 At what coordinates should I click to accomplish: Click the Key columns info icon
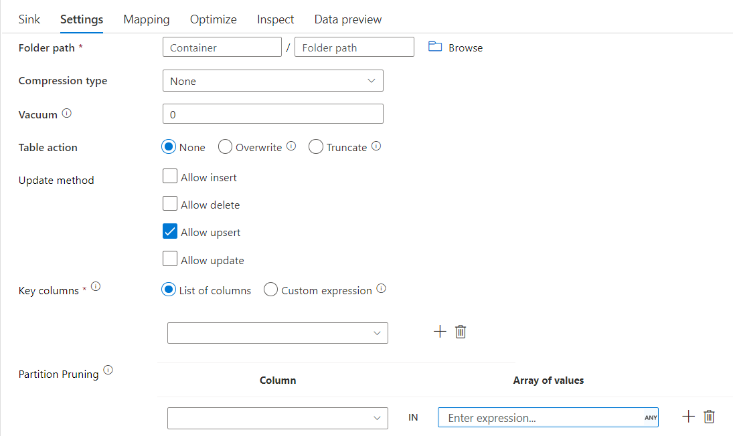pos(95,286)
